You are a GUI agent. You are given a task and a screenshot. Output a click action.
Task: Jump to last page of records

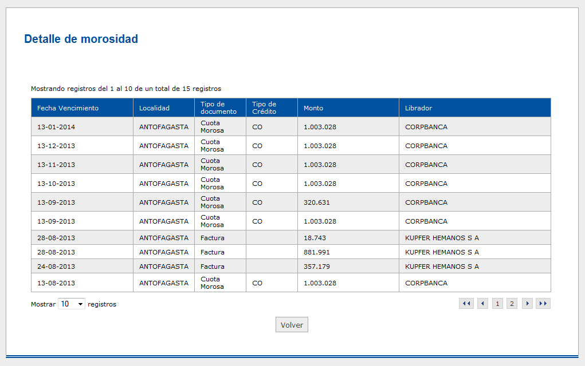[543, 304]
